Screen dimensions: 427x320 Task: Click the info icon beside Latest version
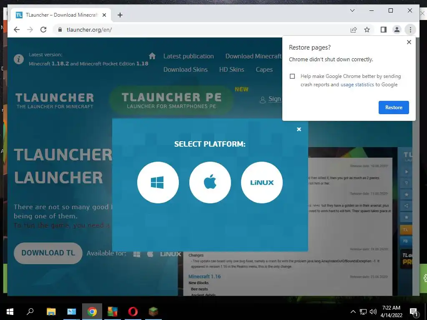[x=18, y=59]
